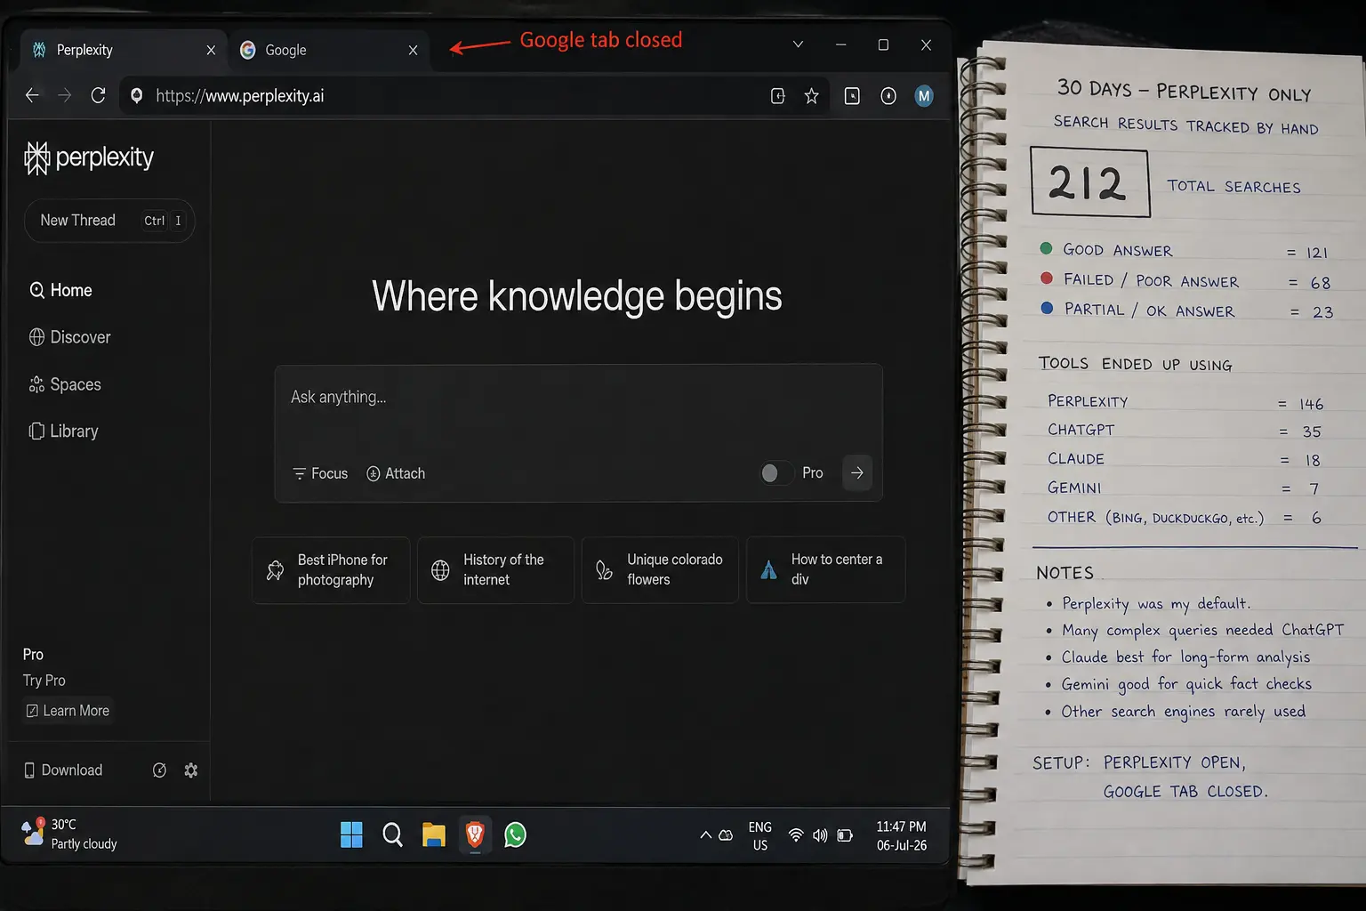
Task: Click Download in the sidebar
Action: pyautogui.click(x=63, y=770)
